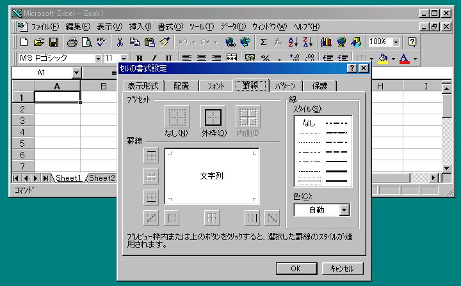Sort descending with the Z-A icon
Image resolution: width=461 pixels, height=286 pixels.
[308, 42]
